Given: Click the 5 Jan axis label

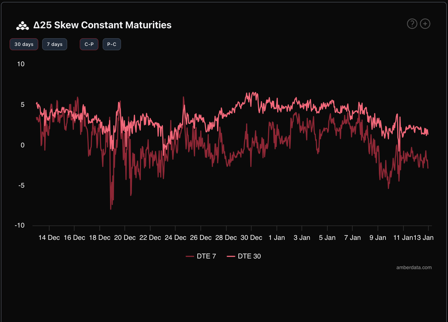Looking at the screenshot, I should pyautogui.click(x=327, y=238).
